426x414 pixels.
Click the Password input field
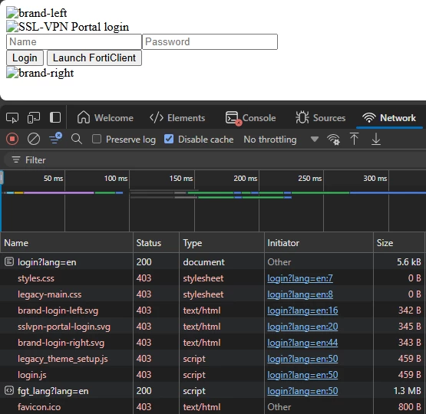click(210, 41)
